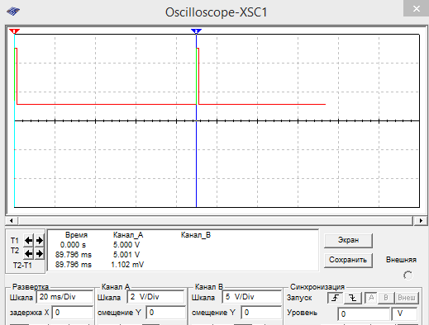Click the Сохранить button
This screenshot has height=325, width=429.
[348, 260]
